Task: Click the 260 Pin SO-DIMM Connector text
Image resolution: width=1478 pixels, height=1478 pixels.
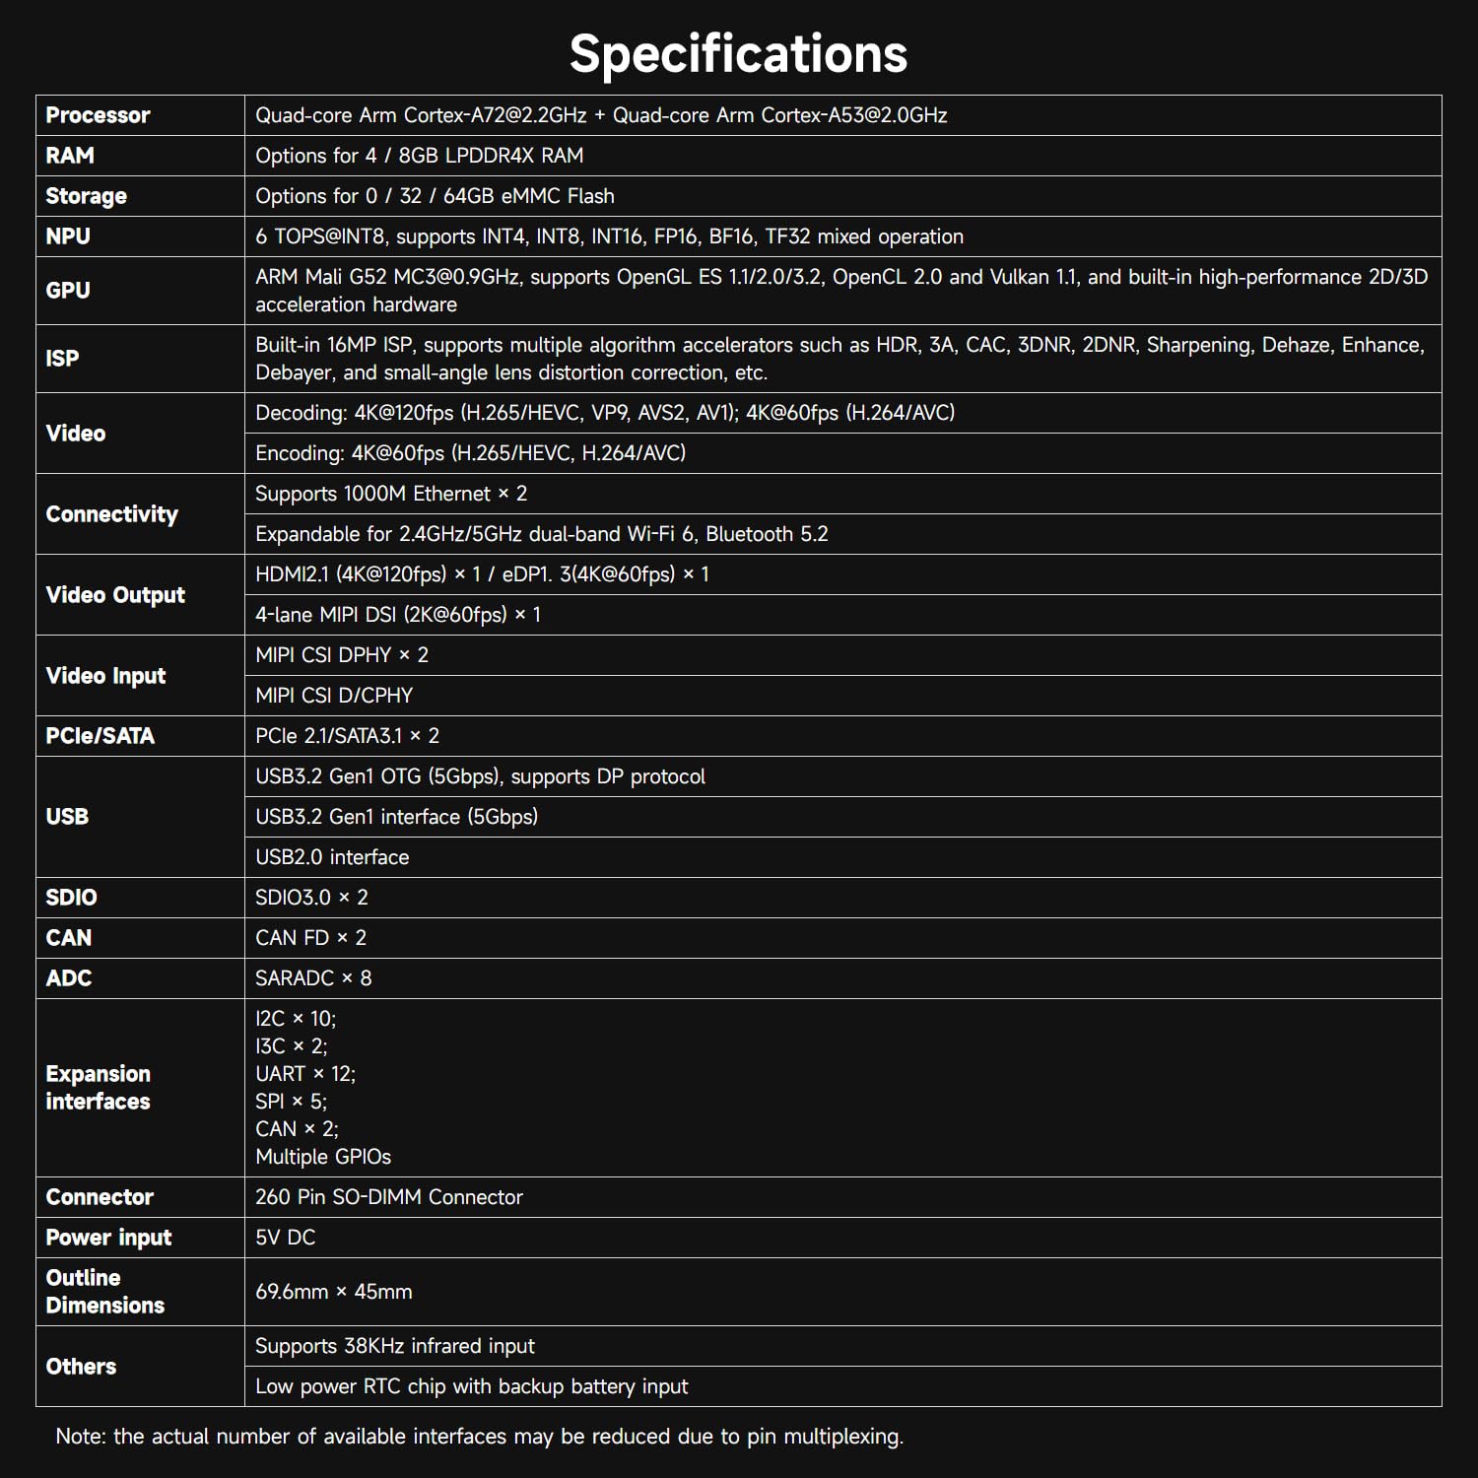Action: click(x=388, y=1197)
